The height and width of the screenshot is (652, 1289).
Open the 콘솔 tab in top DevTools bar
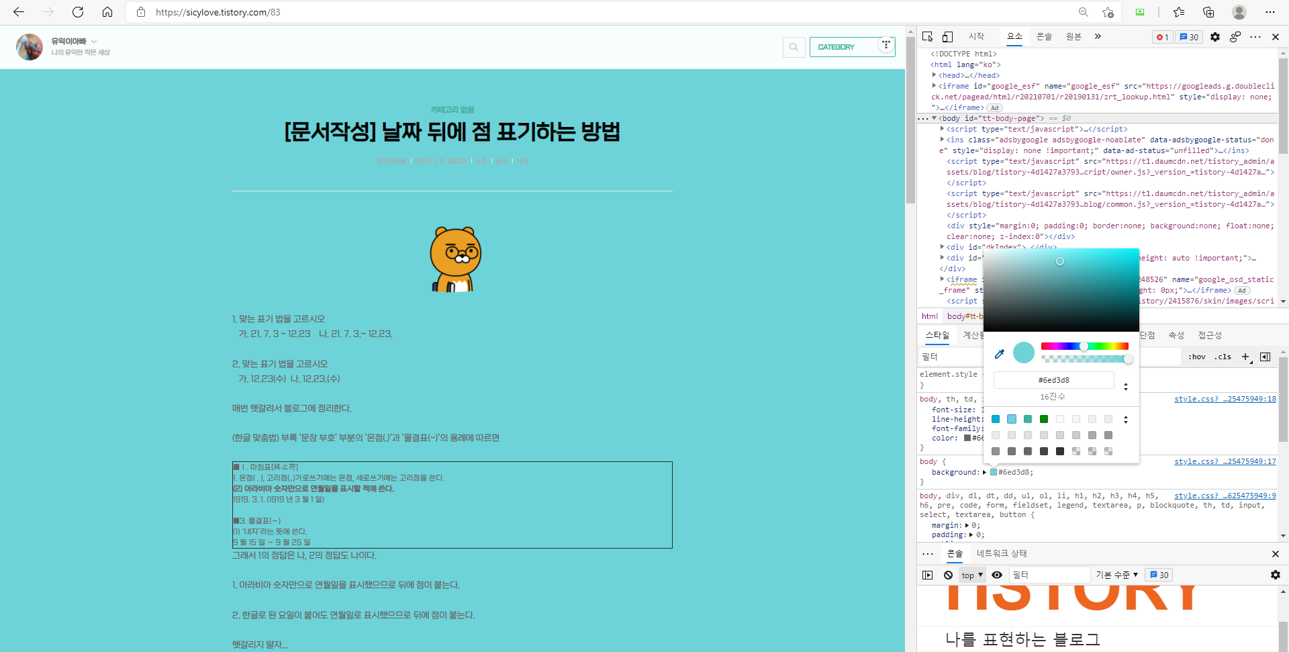(x=1044, y=36)
